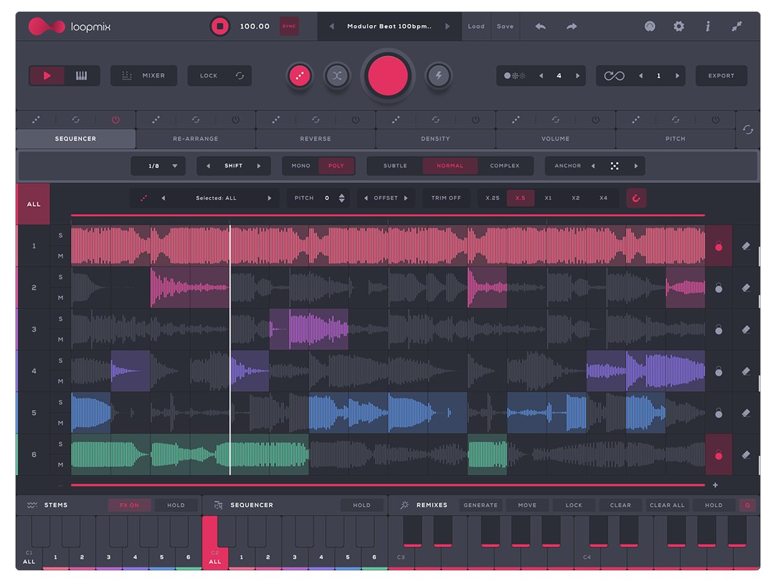Switch to the PITCH tab
The height and width of the screenshot is (582, 776).
[x=675, y=138]
